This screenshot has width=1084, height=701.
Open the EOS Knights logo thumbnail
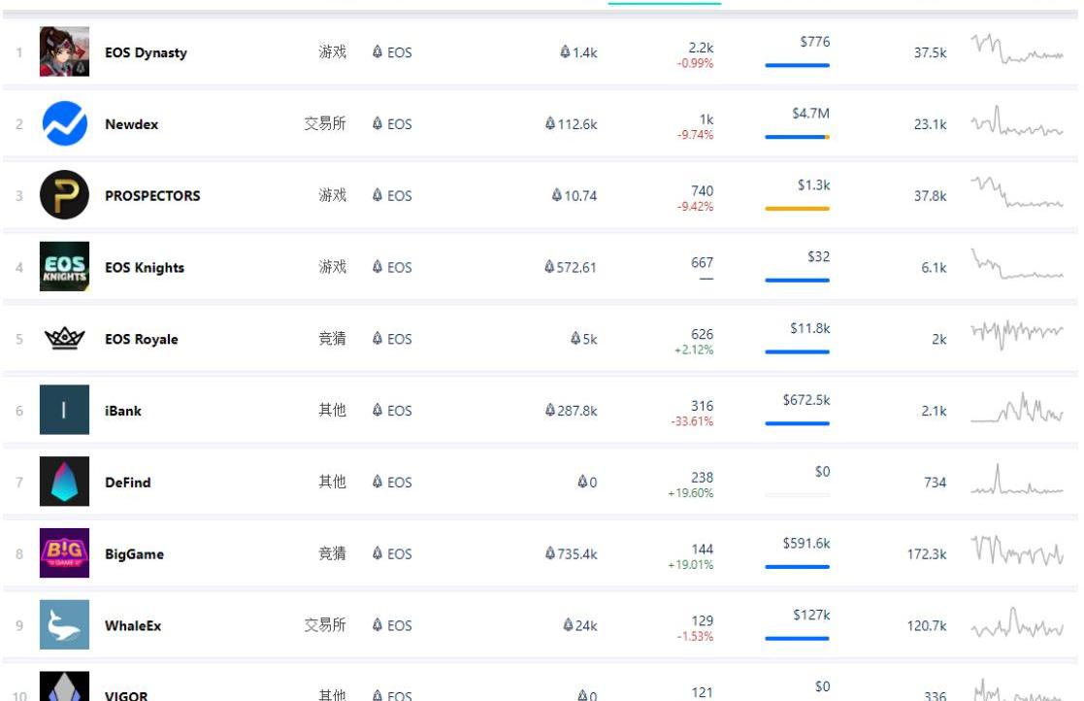pos(64,267)
